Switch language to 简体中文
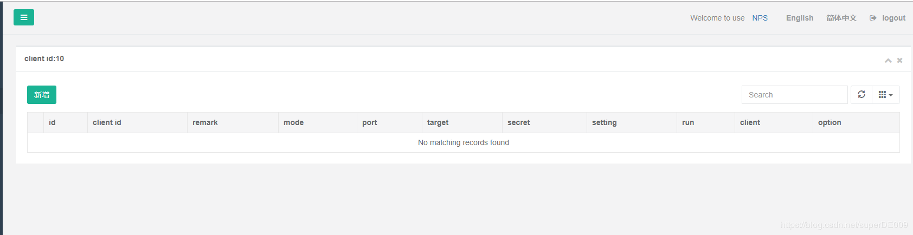Screen dimensions: 913x235 (x=841, y=18)
